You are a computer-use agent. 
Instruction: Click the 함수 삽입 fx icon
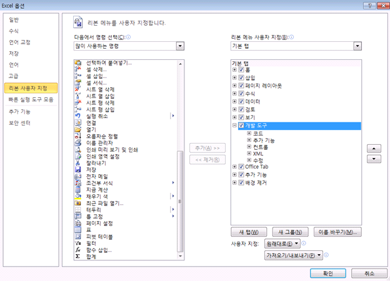click(x=78, y=250)
